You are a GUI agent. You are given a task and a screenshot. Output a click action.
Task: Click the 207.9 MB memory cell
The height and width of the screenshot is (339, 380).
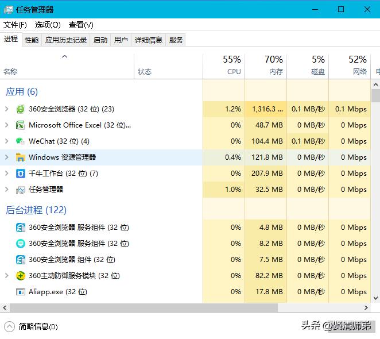click(x=266, y=174)
